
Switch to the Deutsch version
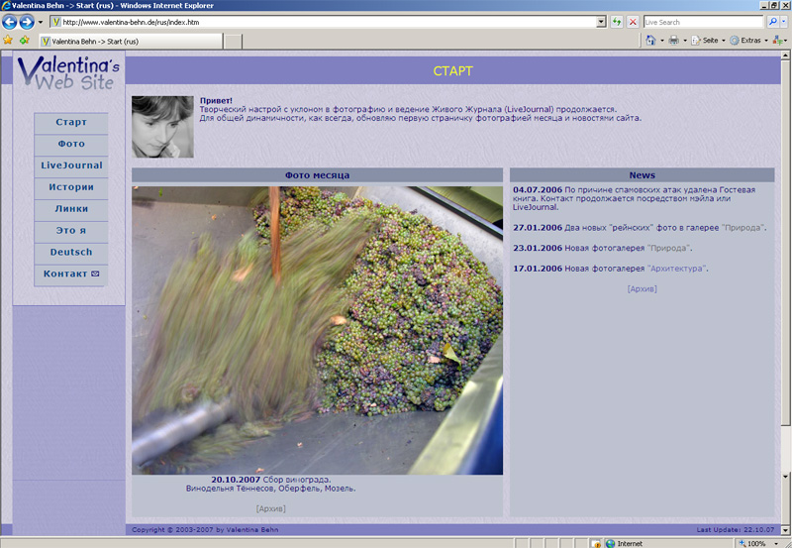[x=71, y=253]
